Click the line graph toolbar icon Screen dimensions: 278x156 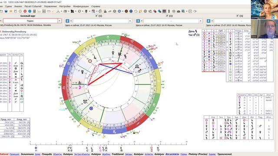[x=39, y=11]
